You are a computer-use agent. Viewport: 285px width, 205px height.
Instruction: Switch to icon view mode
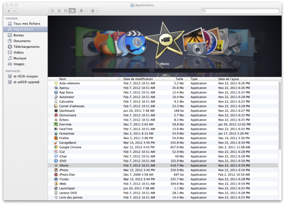pyautogui.click(x=52, y=11)
